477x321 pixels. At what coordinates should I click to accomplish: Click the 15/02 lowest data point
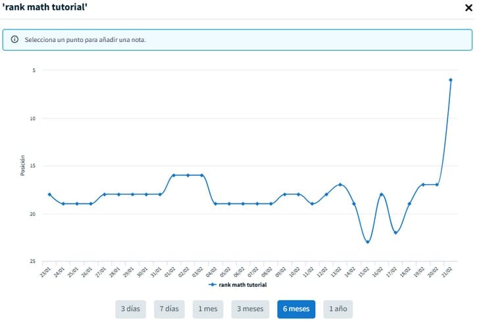[x=368, y=242]
